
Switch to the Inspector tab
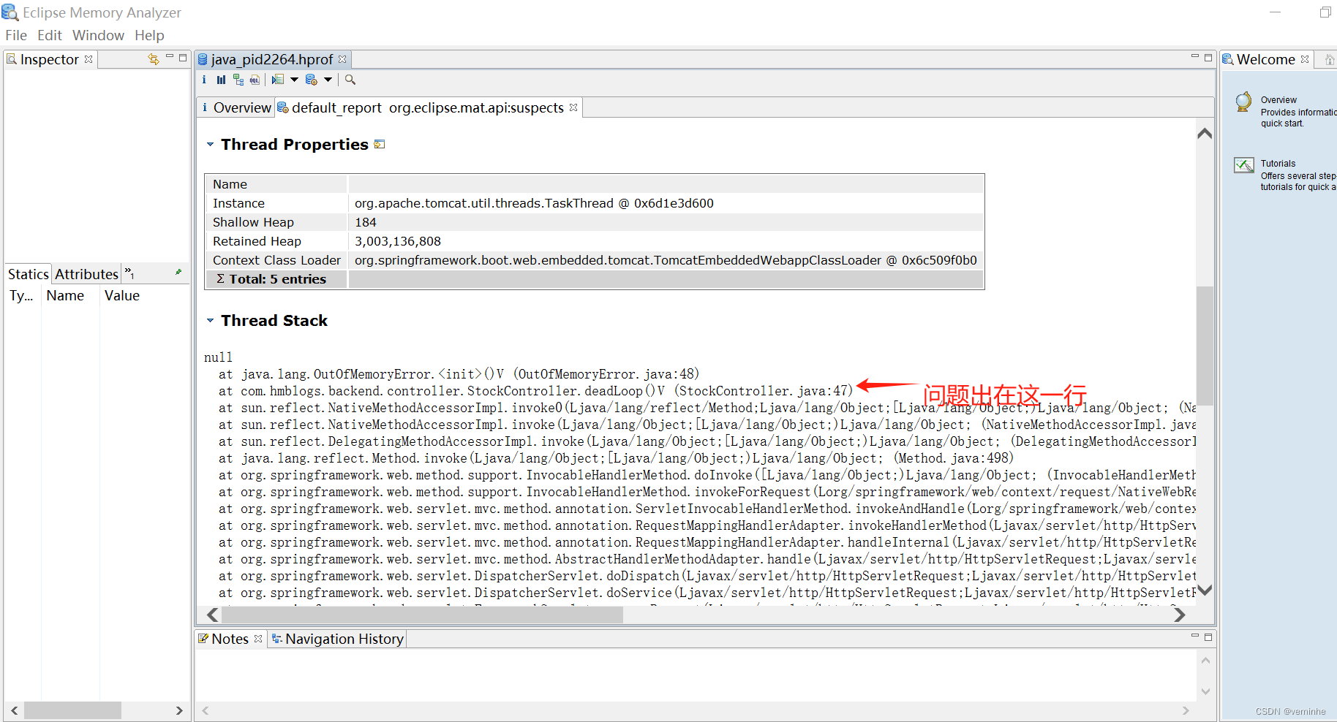point(49,59)
